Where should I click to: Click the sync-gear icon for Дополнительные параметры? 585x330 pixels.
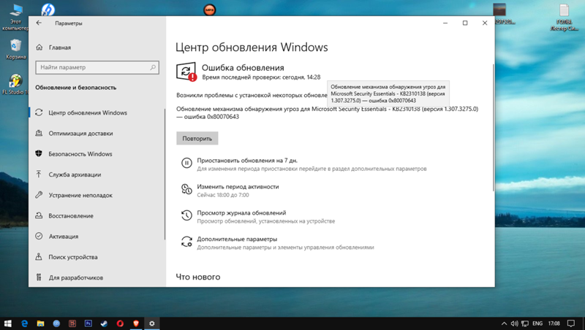pyautogui.click(x=186, y=242)
